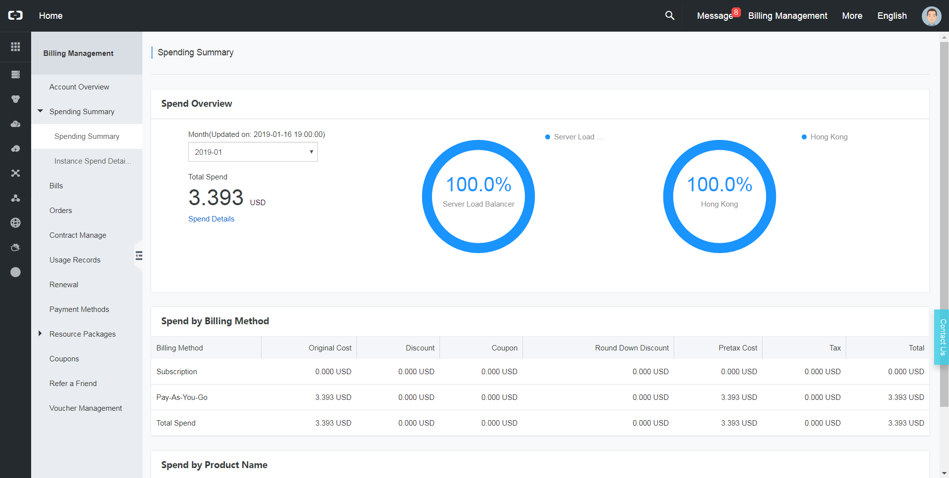Screen dimensions: 949x478
Task: Open Voucher Management in sidebar
Action: (86, 408)
